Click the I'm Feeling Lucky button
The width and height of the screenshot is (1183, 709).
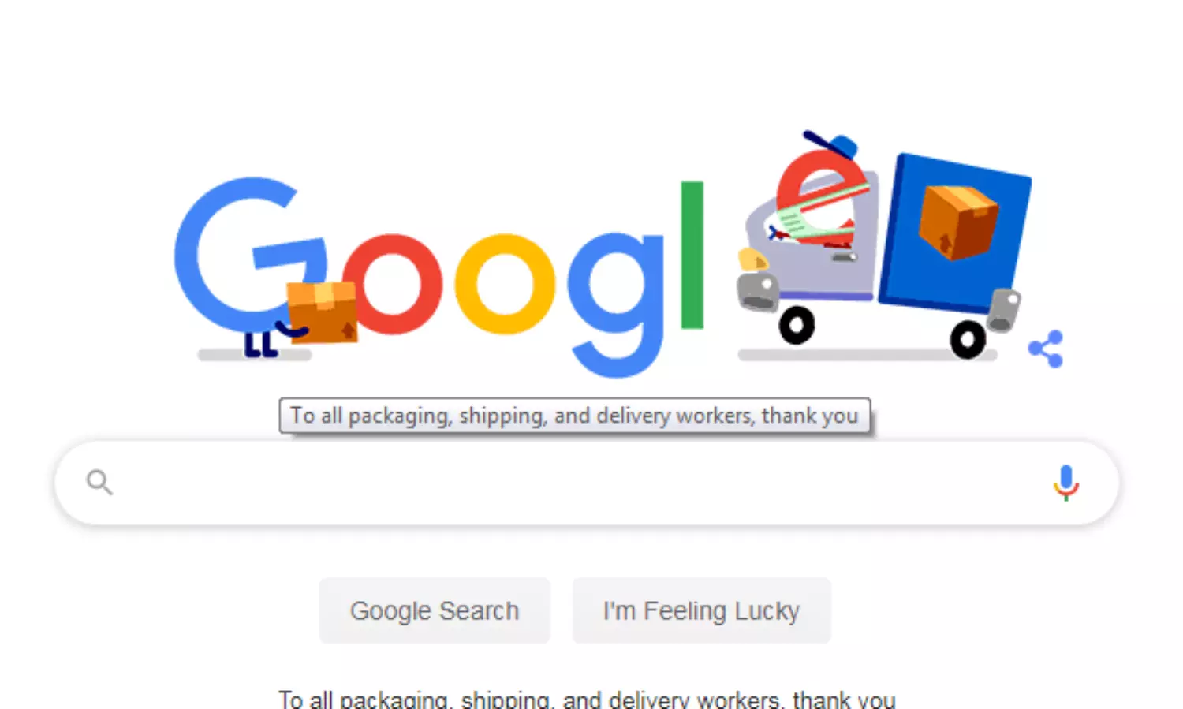pos(701,610)
